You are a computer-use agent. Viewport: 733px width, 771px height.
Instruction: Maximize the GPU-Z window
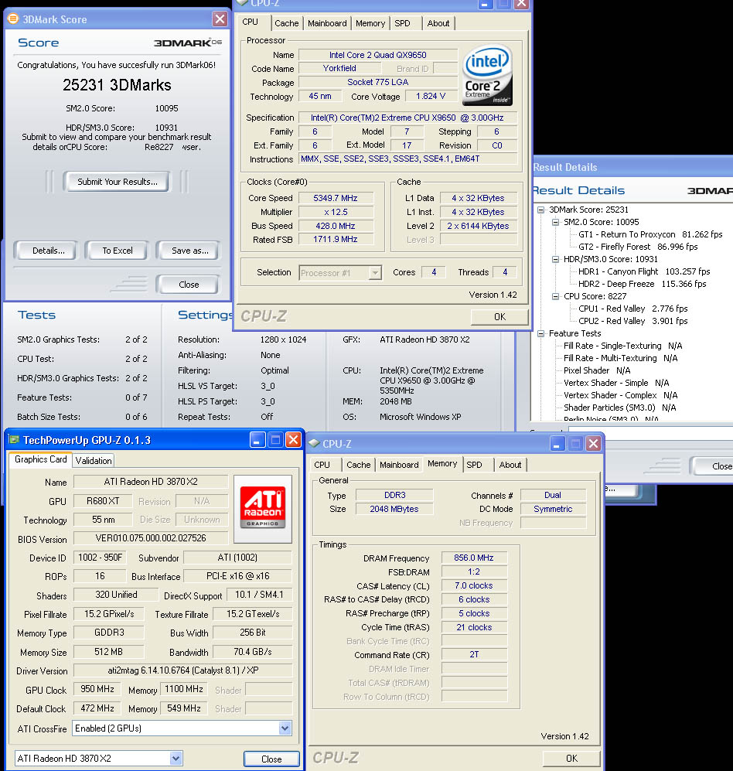(x=275, y=439)
